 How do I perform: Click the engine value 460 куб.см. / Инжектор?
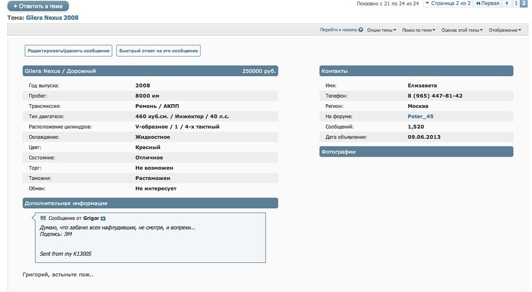pyautogui.click(x=171, y=117)
